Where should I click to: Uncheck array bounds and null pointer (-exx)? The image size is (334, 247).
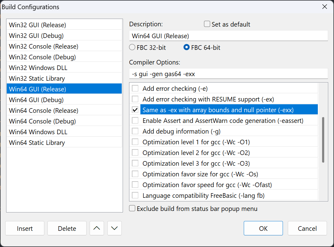135,110
